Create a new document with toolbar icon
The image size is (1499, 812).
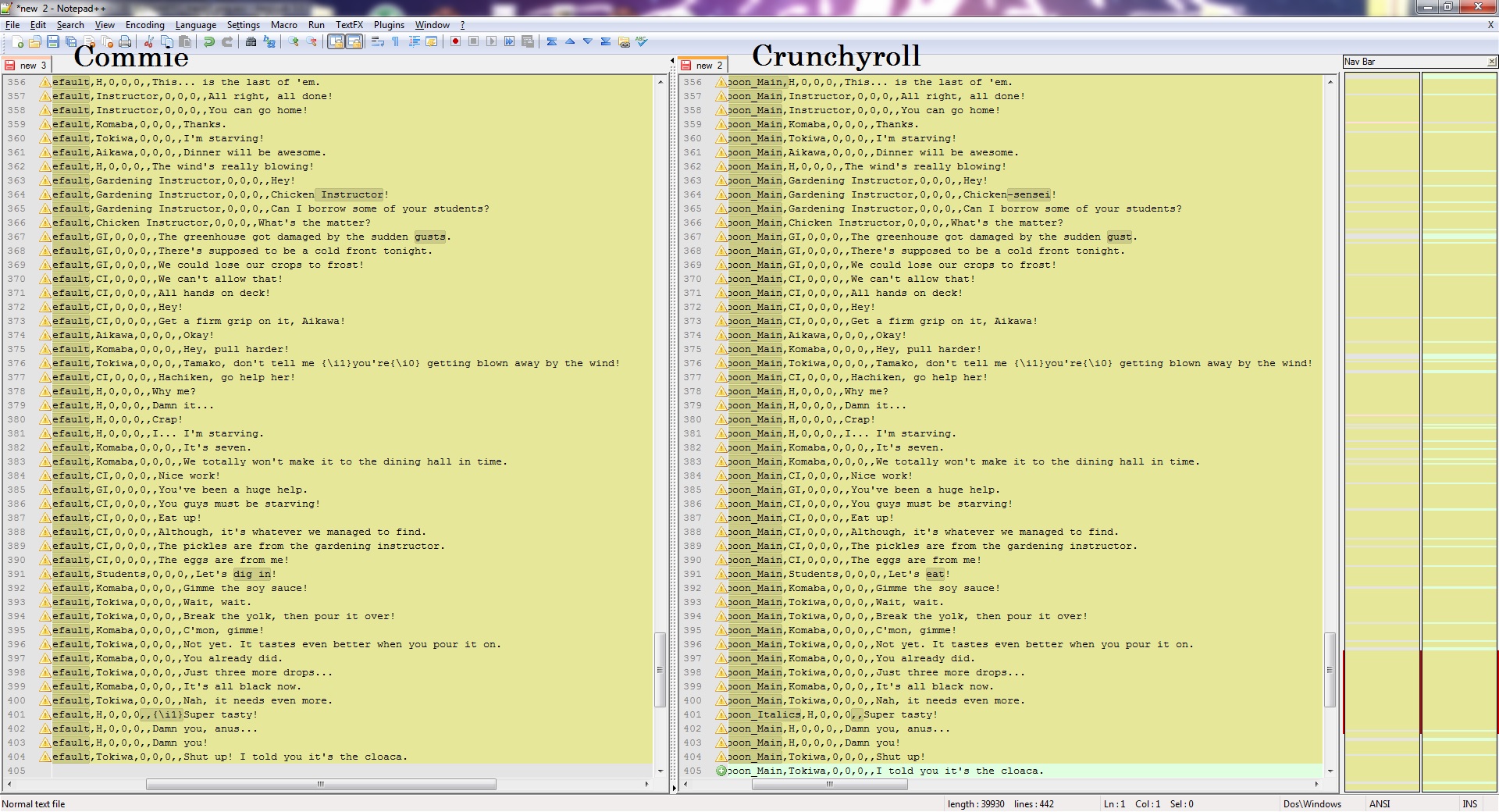click(16, 41)
